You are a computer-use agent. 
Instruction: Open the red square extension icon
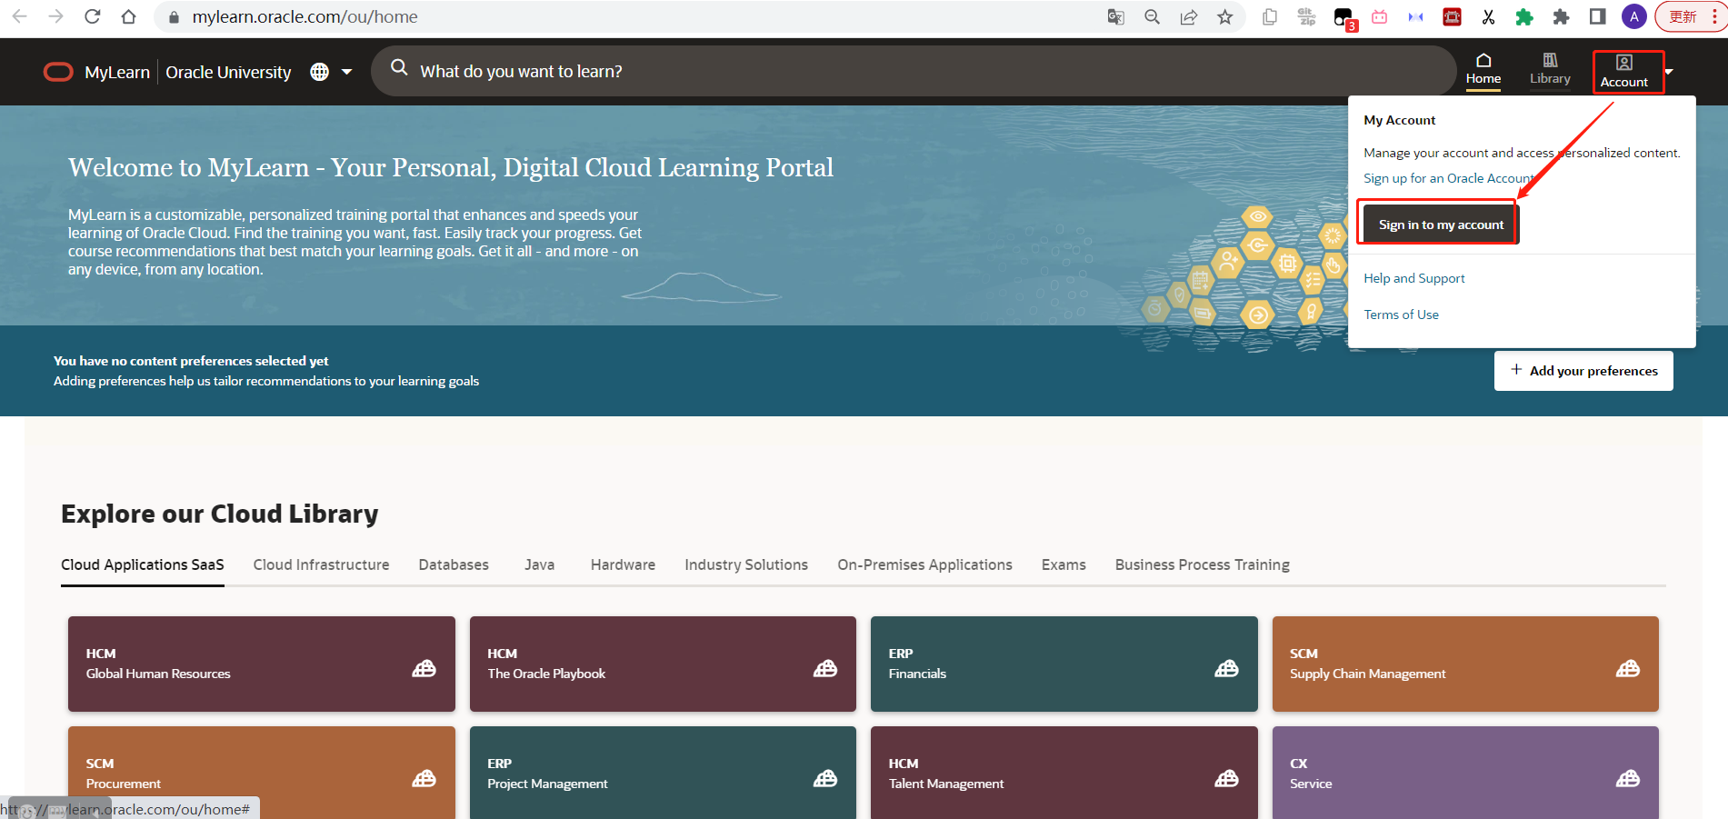[x=1452, y=16]
